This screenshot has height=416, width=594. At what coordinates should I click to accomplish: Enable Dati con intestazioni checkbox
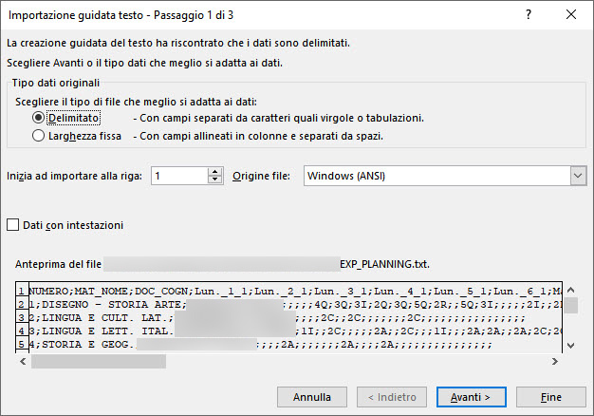click(13, 225)
